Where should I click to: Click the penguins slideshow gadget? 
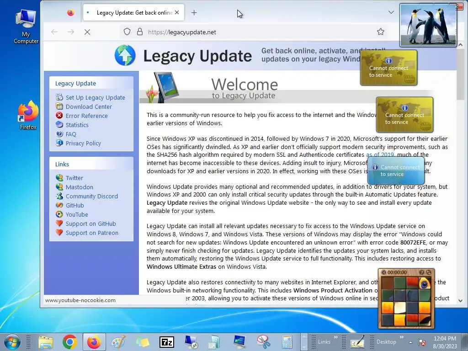(x=428, y=25)
